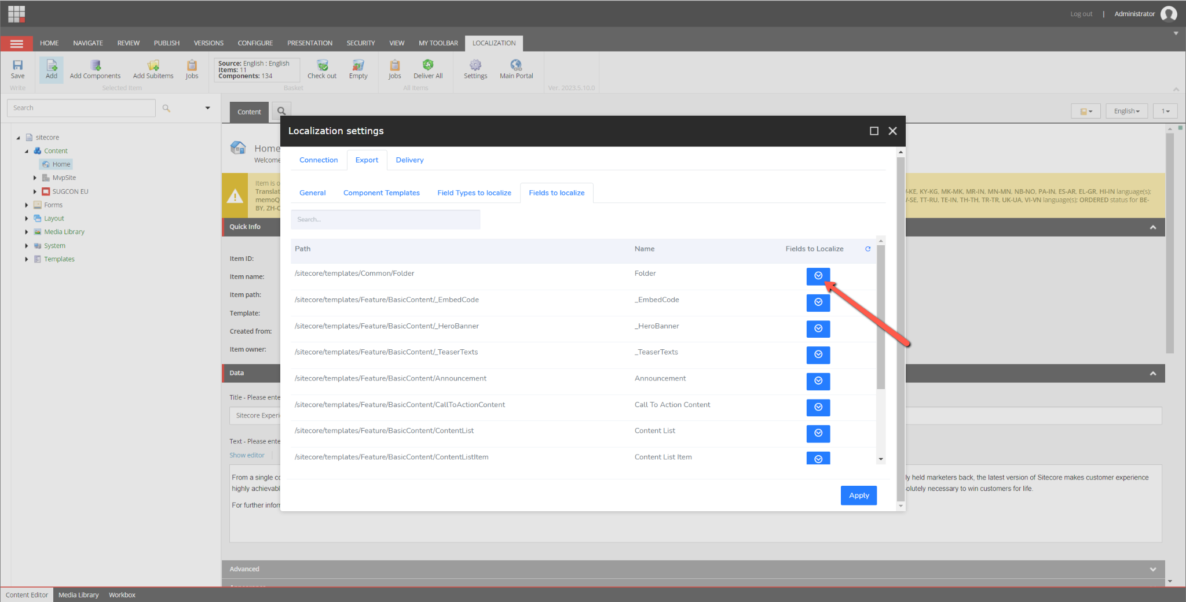
Task: Open the Workbox bottom tab
Action: coord(122,595)
